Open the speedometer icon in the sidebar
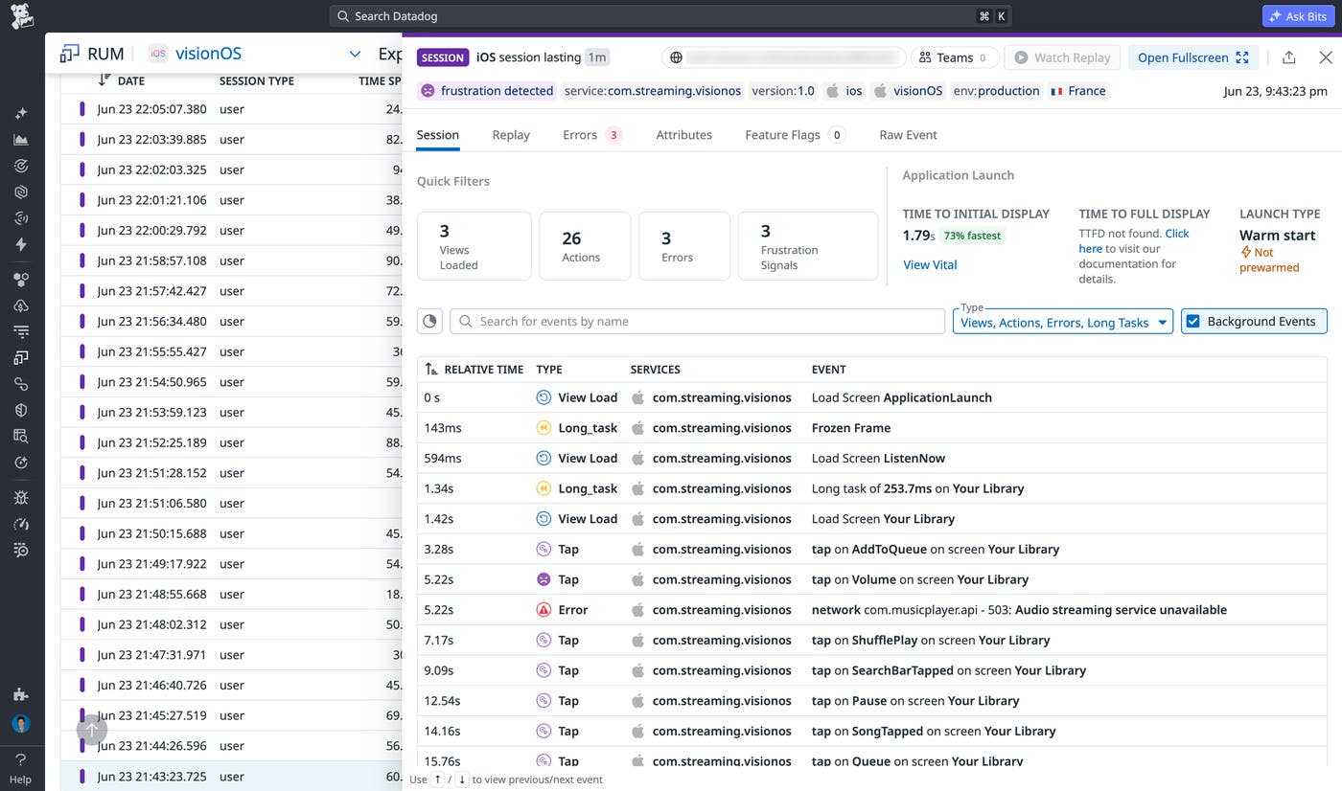Image resolution: width=1342 pixels, height=791 pixels. click(21, 524)
